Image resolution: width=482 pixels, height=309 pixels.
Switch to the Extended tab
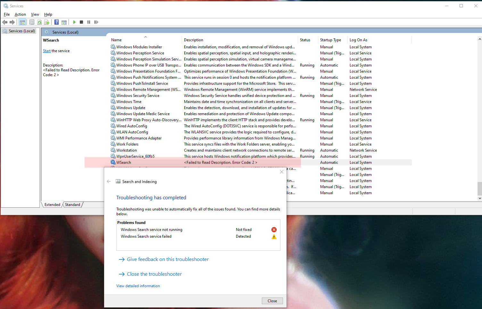tap(52, 205)
